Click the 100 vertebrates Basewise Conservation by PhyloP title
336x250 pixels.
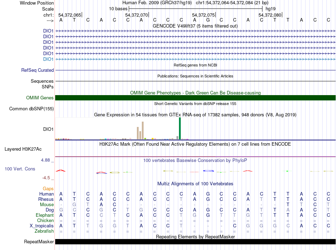195,161
